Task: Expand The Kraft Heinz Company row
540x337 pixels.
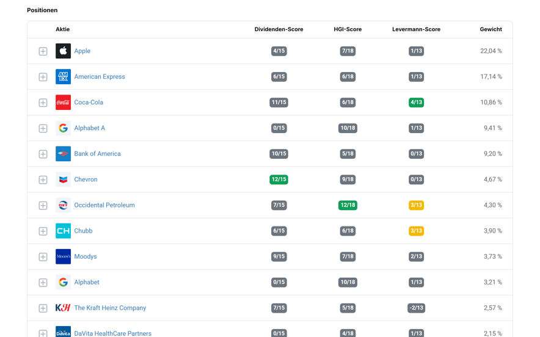Action: tap(43, 308)
